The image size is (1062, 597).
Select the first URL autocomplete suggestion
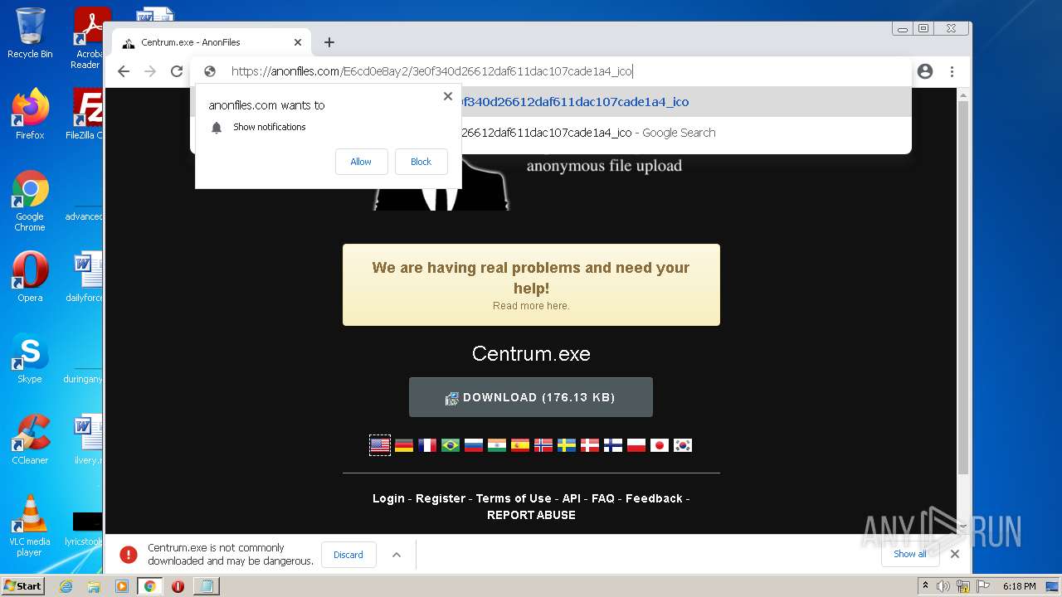tap(553, 102)
